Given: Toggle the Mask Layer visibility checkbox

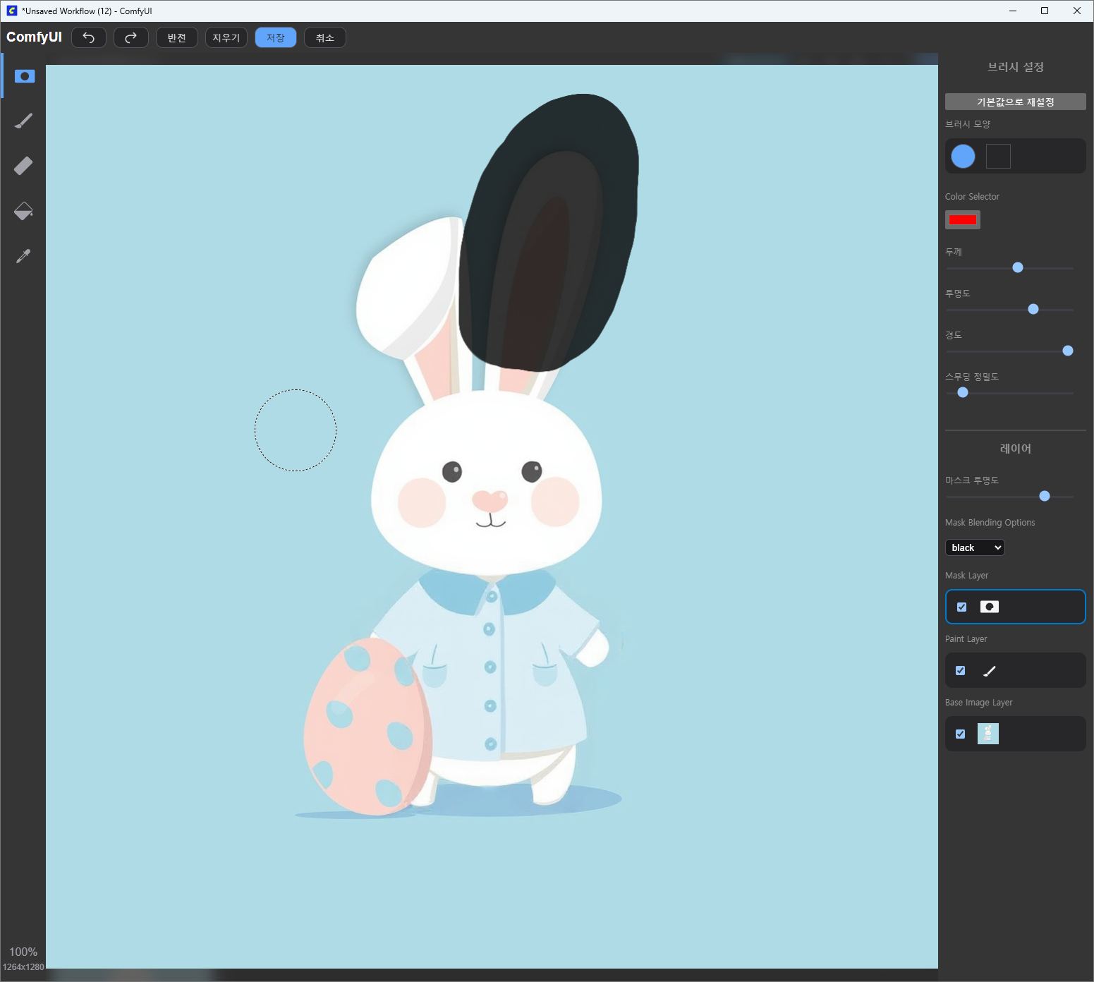Looking at the screenshot, I should pyautogui.click(x=961, y=607).
